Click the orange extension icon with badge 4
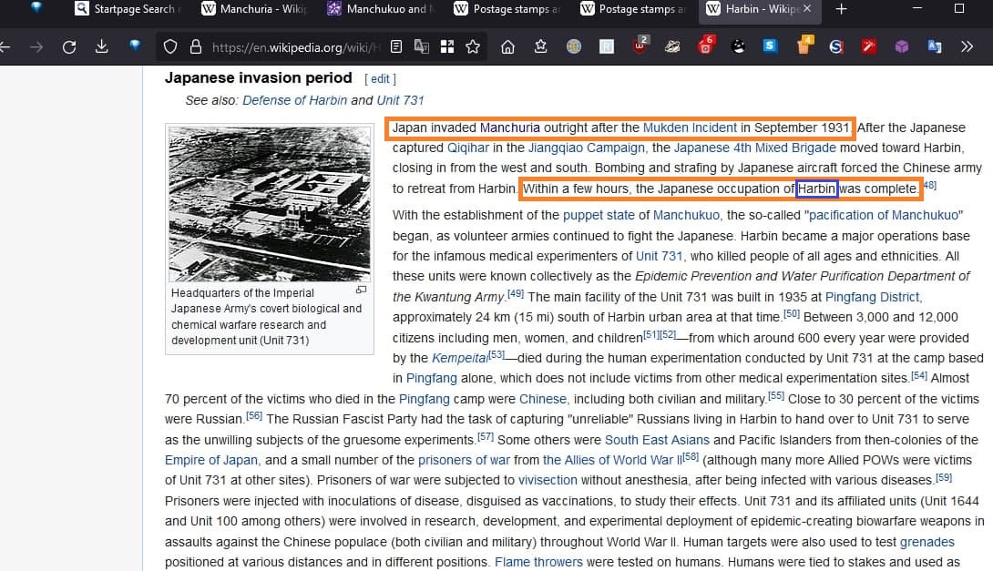993x571 pixels. (804, 46)
